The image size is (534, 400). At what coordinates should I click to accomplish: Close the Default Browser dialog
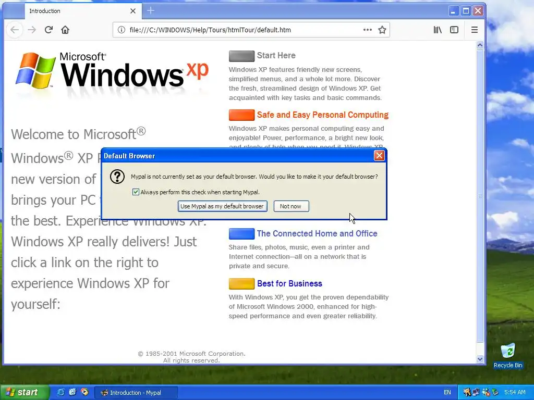(x=379, y=156)
